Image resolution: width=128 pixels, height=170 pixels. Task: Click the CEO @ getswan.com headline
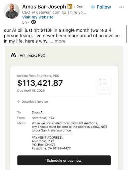click(41, 12)
